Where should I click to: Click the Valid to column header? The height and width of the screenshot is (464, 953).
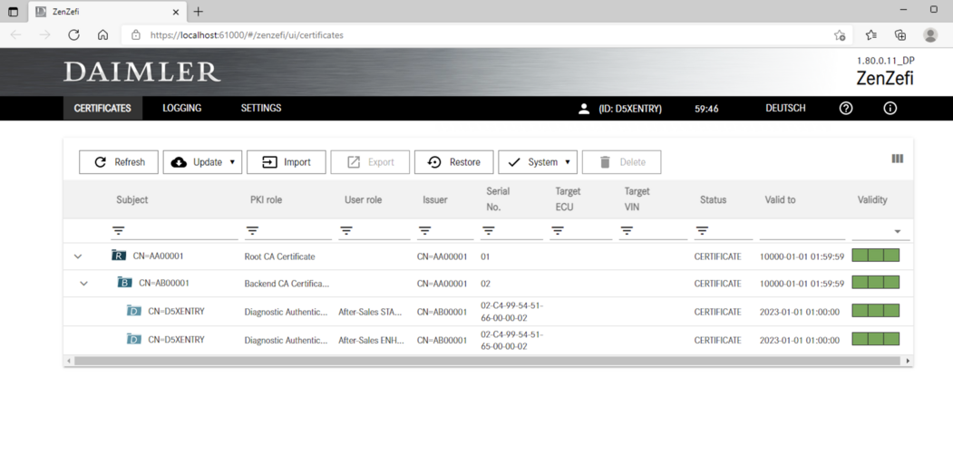[x=780, y=199]
